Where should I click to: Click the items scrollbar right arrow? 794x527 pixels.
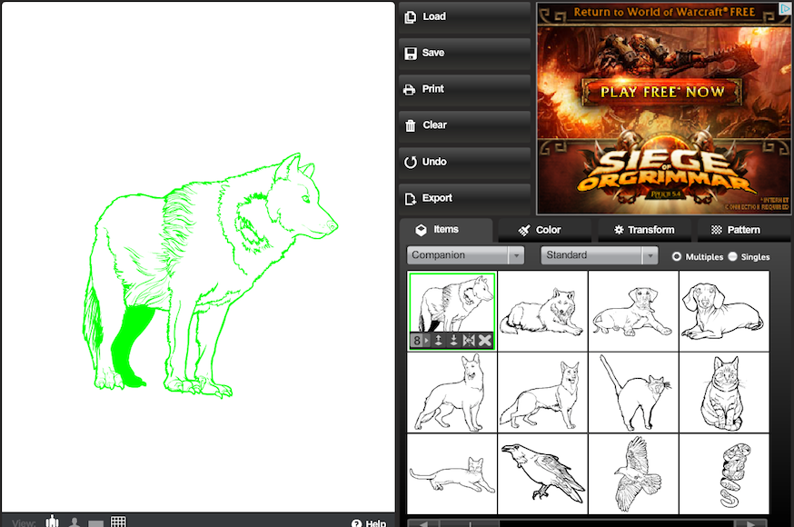coord(749,523)
